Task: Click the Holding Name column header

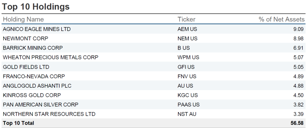Action: coord(23,19)
